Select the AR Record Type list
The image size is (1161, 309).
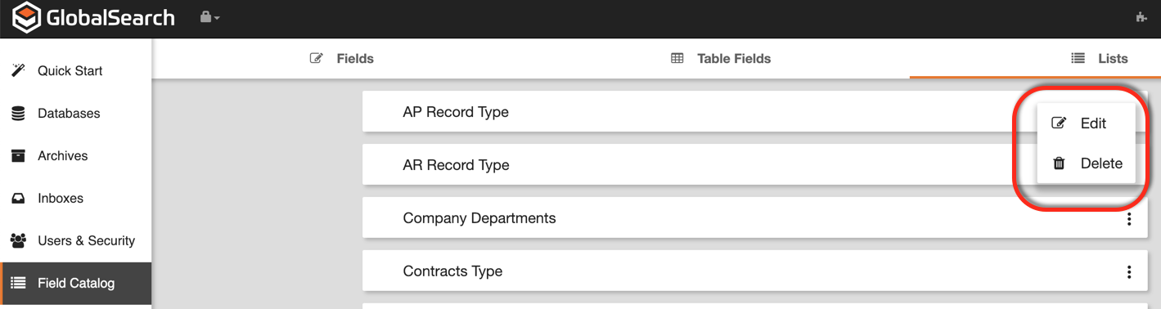coord(456,165)
